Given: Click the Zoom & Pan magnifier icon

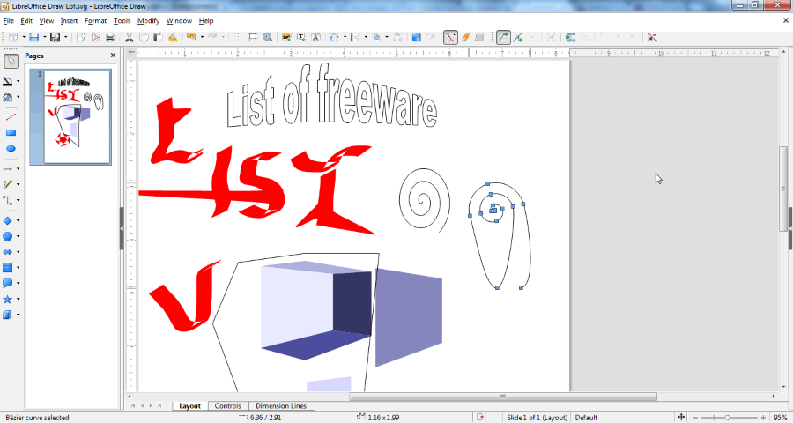Looking at the screenshot, I should tap(268, 37).
